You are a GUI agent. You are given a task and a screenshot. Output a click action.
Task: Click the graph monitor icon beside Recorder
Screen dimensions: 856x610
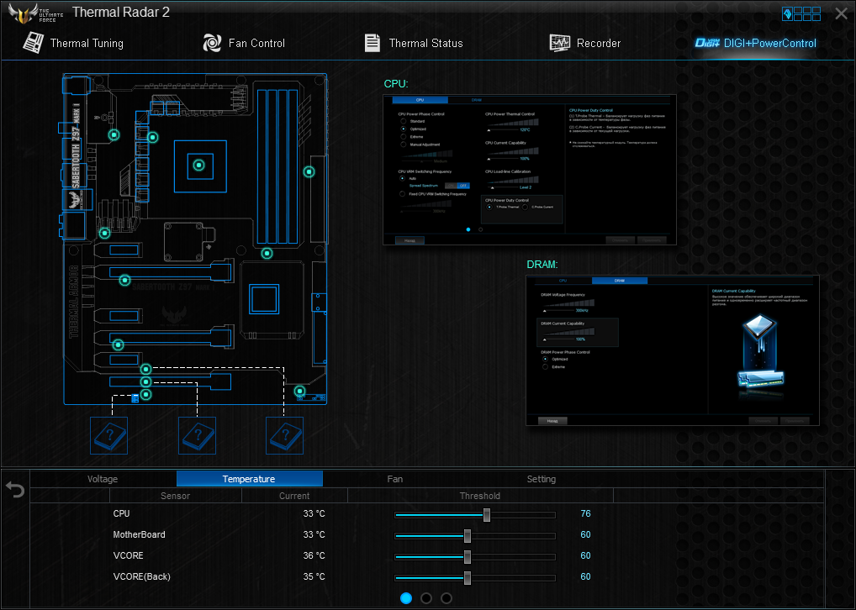click(559, 43)
